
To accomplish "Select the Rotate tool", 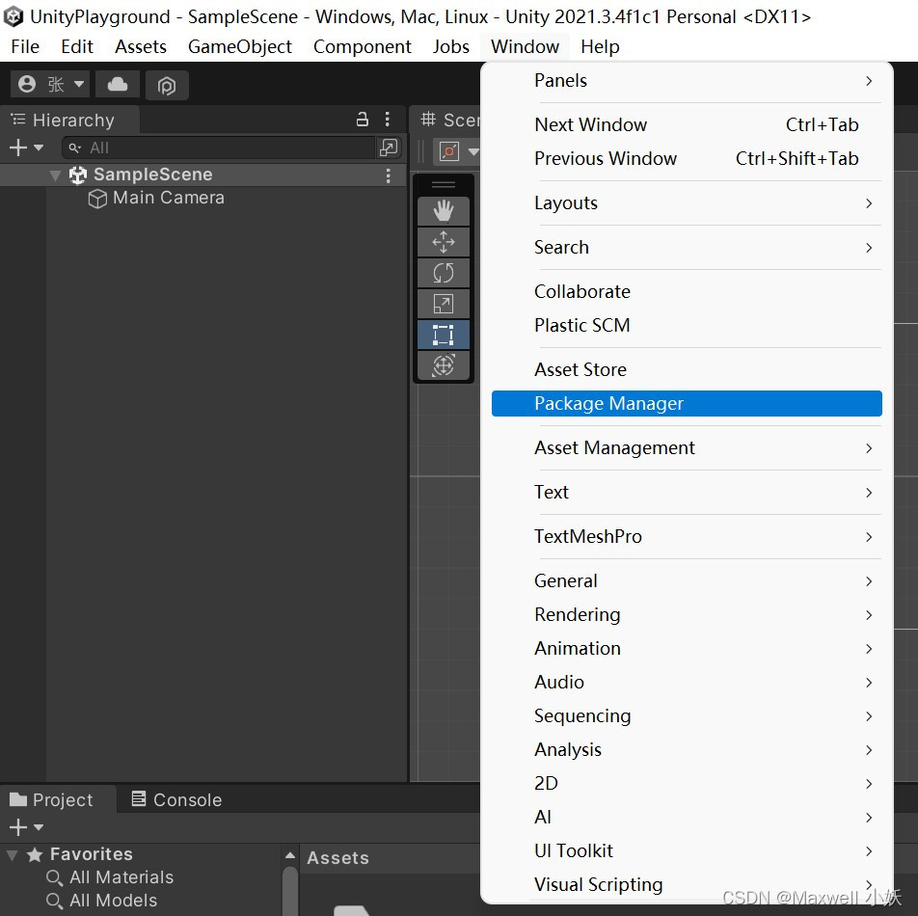I will [x=444, y=273].
